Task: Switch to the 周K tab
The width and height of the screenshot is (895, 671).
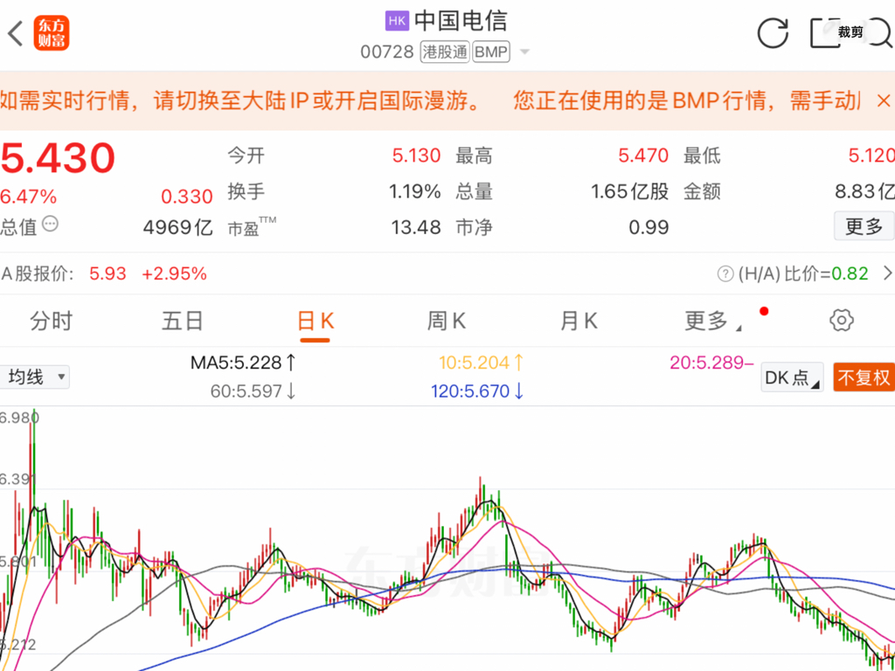Action: point(447,322)
